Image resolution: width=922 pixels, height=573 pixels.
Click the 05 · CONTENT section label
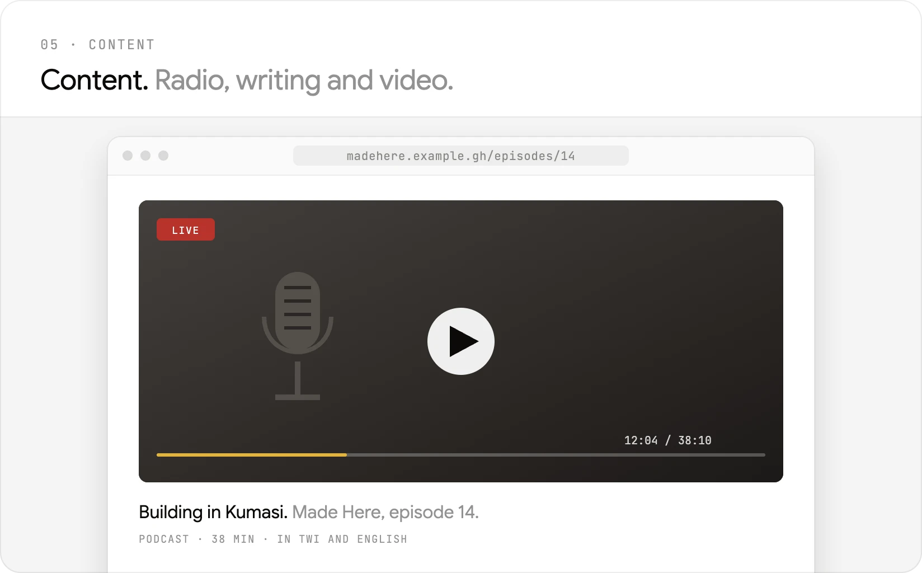point(97,45)
